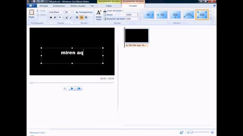The width and height of the screenshot is (243, 136).
Task: Toggle bold (N) formatting
Action: point(51,17)
